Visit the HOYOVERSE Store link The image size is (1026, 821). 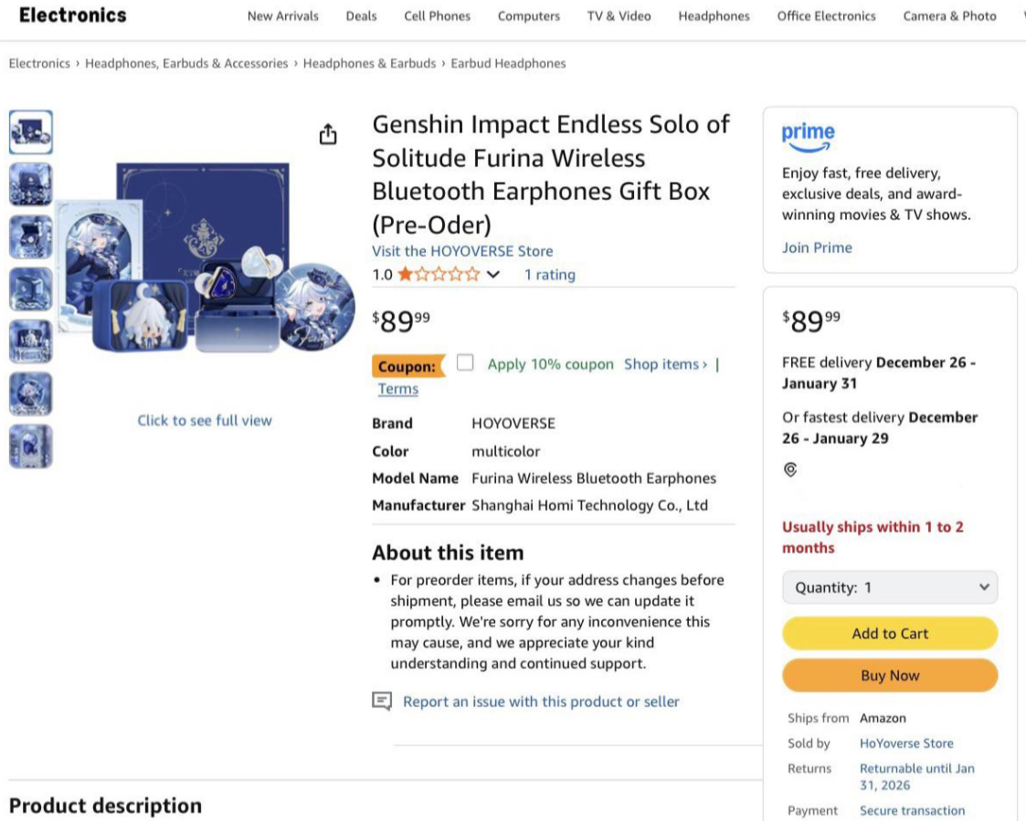point(462,251)
